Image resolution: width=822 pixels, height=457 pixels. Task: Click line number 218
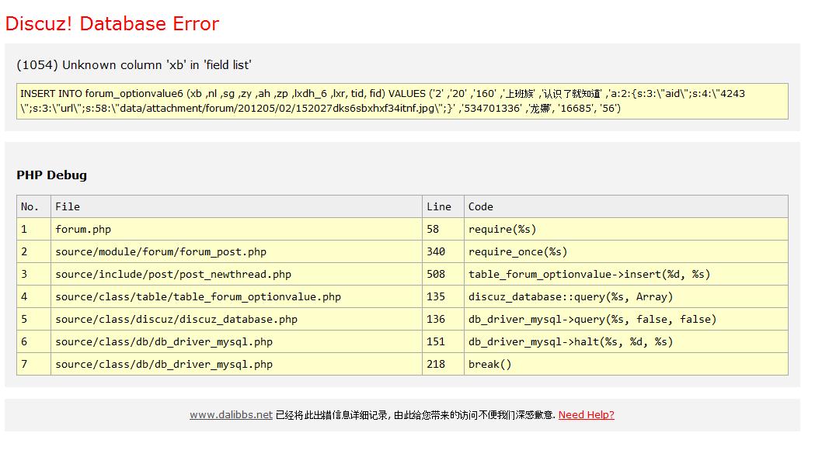[x=443, y=365]
